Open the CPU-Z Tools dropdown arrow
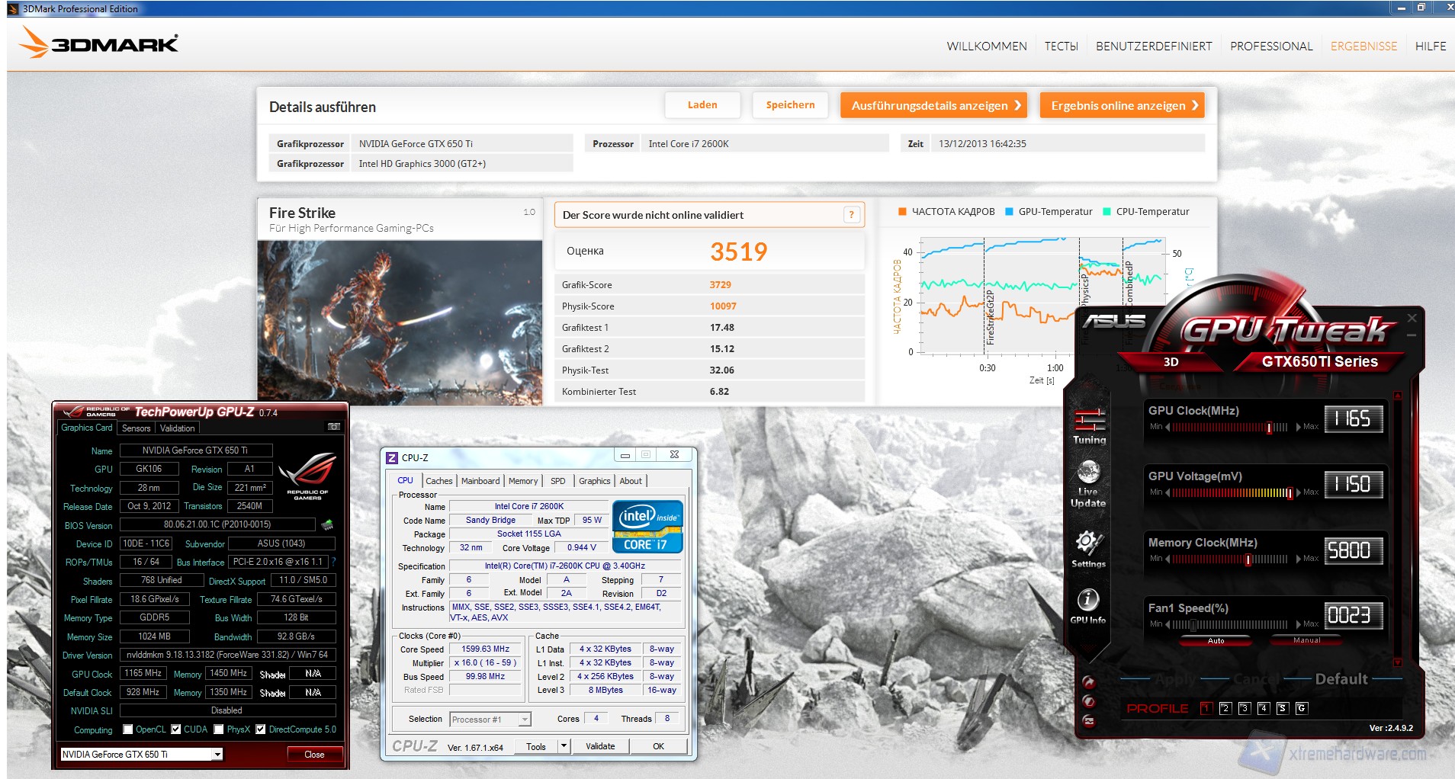The height and width of the screenshot is (779, 1455). point(564,746)
